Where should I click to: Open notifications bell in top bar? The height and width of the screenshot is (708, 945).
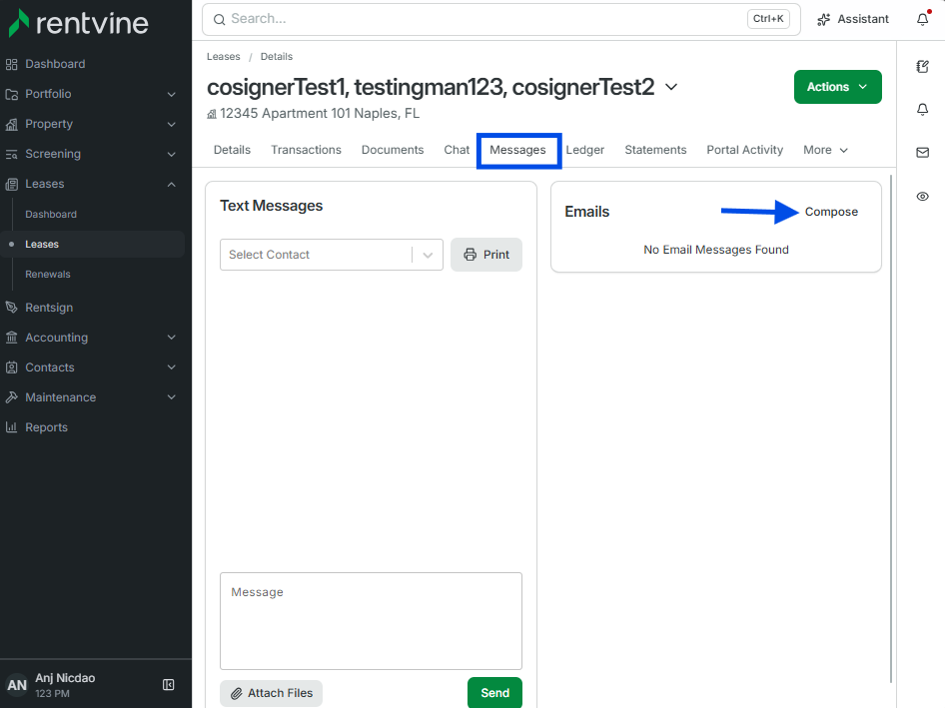point(923,19)
